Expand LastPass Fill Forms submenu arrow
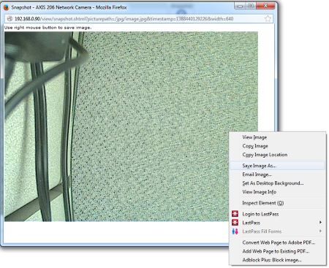329x268 pixels. click(x=320, y=231)
